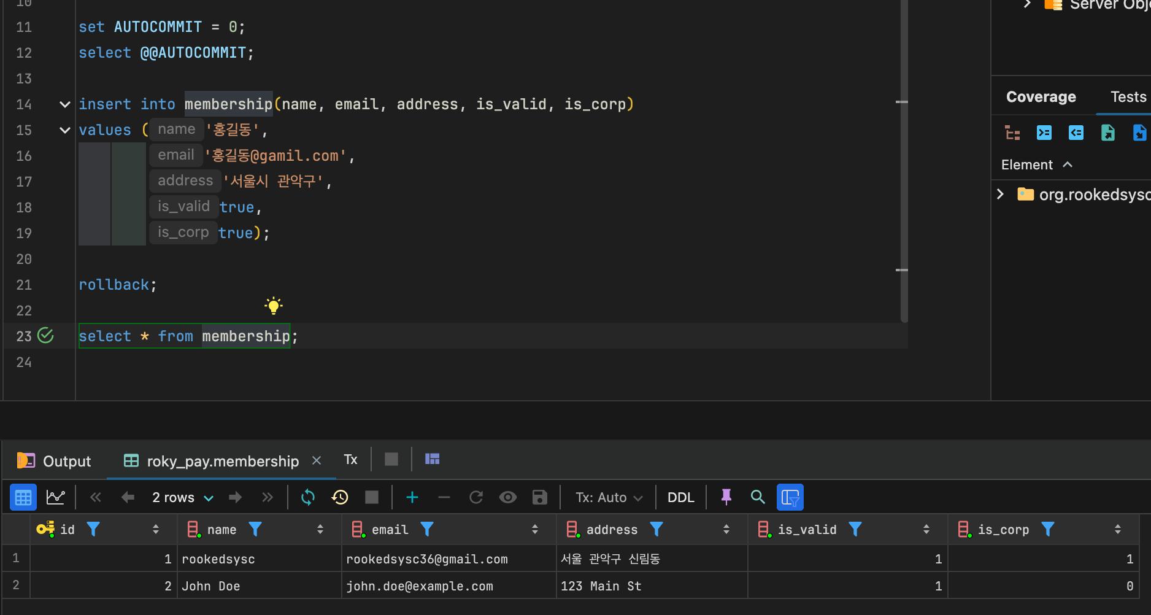
Task: Click the flatten packages tree icon in Coverage
Action: click(x=1012, y=133)
